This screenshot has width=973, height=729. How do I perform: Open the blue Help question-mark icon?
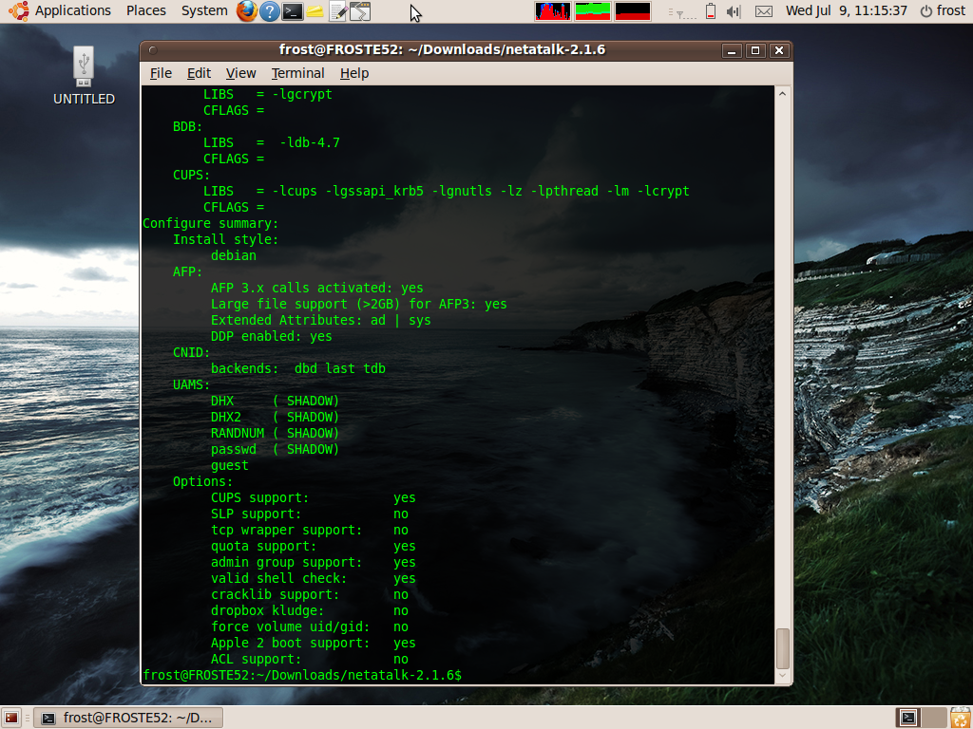click(x=269, y=11)
